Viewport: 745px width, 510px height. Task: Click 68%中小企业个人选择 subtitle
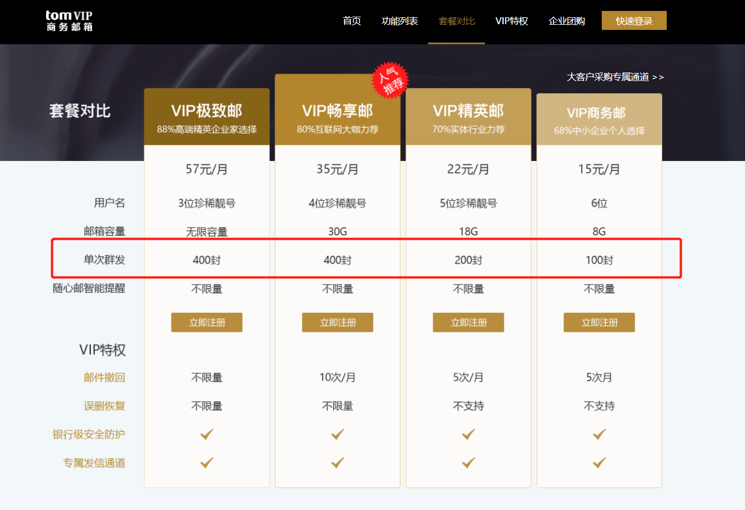coord(599,131)
